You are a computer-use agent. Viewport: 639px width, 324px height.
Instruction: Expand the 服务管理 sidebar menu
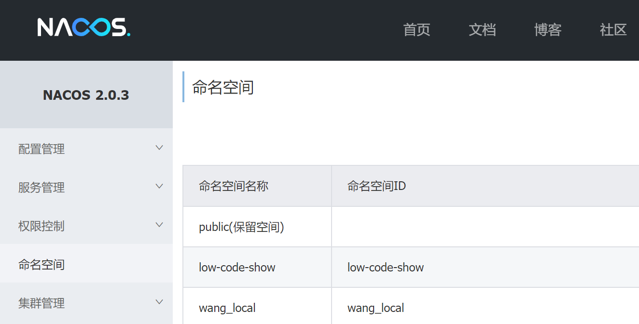(42, 188)
